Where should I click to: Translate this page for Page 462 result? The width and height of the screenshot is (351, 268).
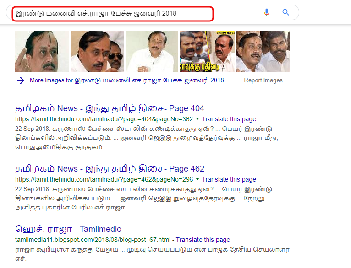(x=229, y=179)
